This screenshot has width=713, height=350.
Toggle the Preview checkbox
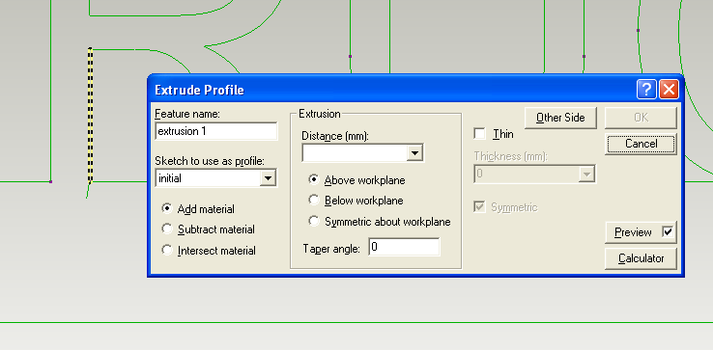(668, 232)
